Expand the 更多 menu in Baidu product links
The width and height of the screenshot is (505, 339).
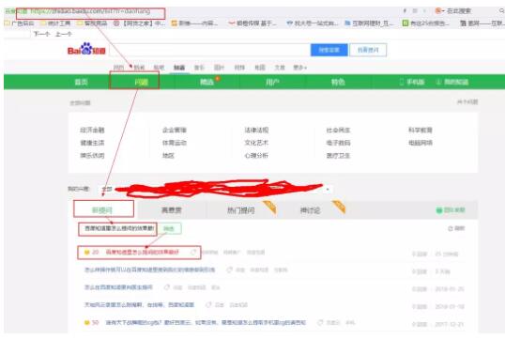point(299,68)
